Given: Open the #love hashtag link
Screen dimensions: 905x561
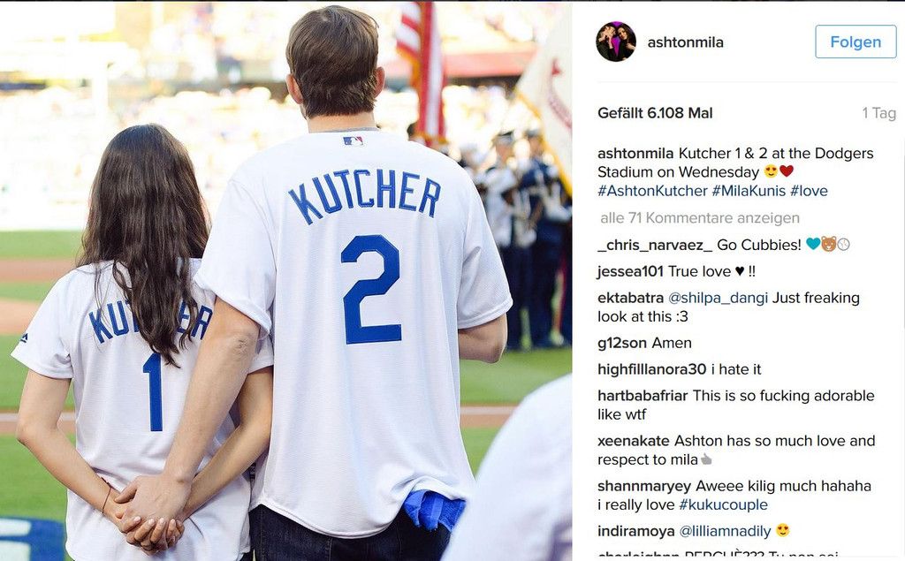Looking at the screenshot, I should tap(809, 191).
